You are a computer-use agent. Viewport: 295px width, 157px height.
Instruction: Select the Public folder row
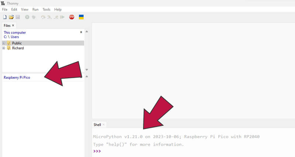tap(43, 43)
